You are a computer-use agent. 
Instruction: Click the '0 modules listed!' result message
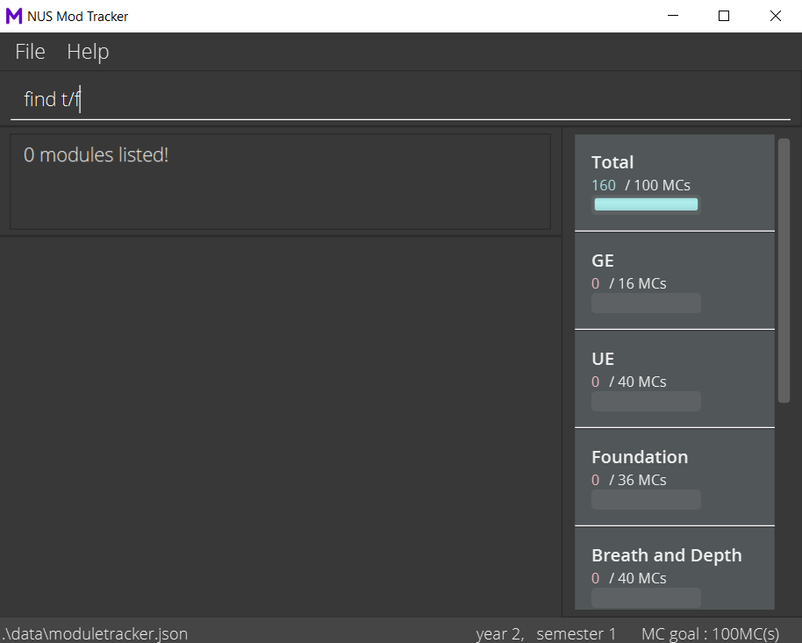point(97,155)
